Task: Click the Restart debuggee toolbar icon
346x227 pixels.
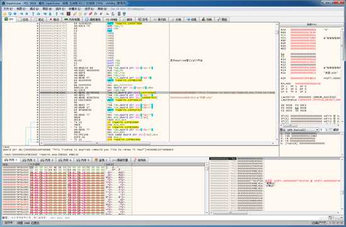Action: click(10, 14)
